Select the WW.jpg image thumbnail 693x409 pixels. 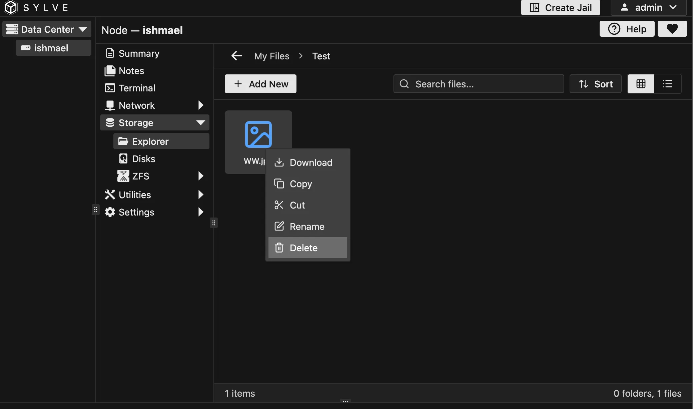click(258, 134)
